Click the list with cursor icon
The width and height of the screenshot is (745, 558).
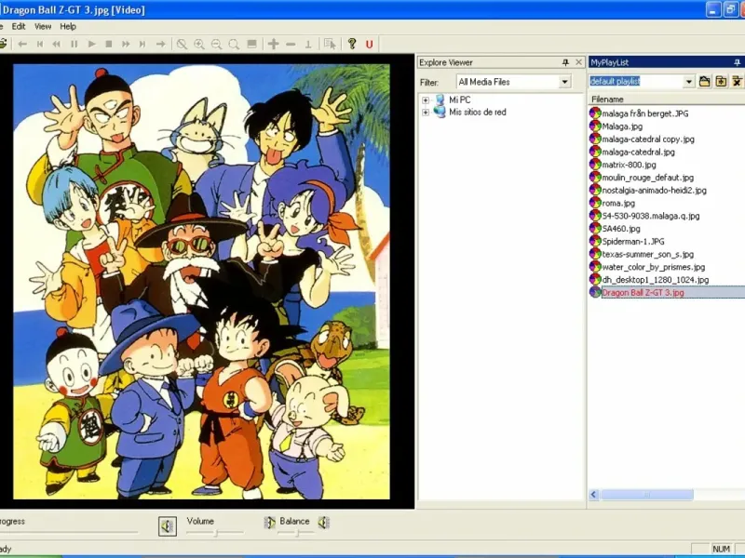[330, 44]
